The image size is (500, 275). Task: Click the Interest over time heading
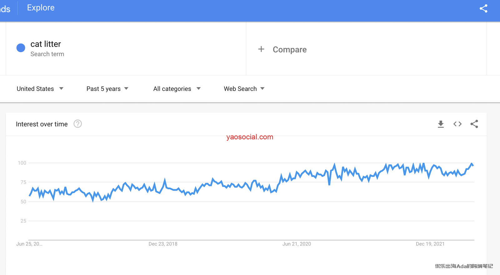42,124
